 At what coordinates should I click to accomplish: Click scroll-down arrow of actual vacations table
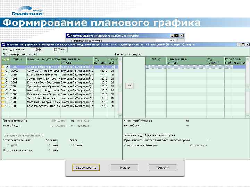click(x=248, y=116)
